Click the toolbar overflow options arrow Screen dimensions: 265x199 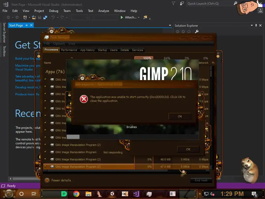[150, 19]
